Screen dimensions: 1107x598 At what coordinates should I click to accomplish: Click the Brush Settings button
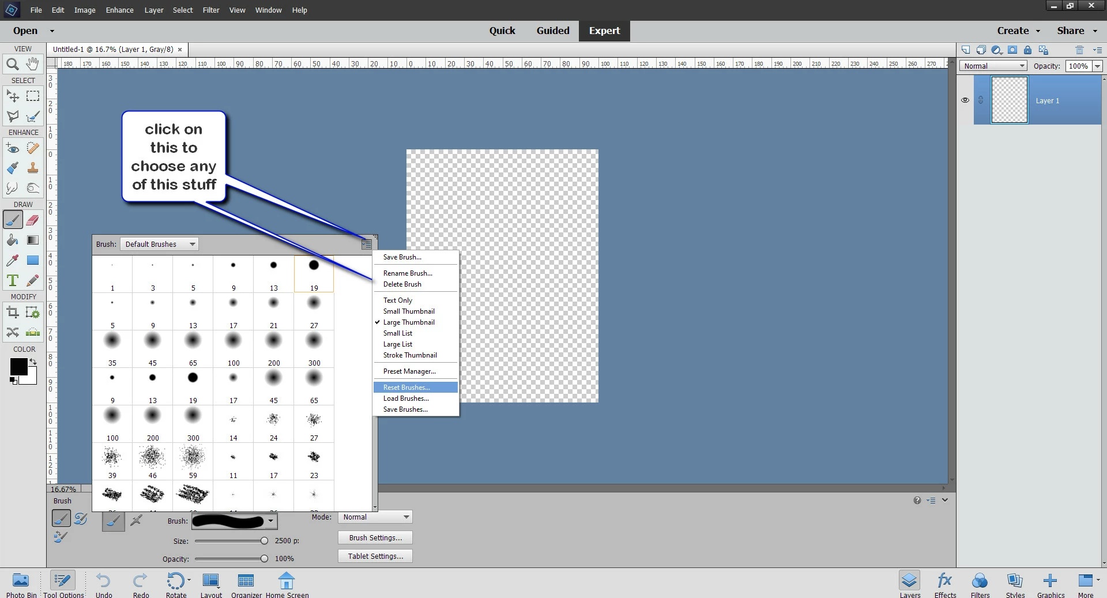point(375,537)
